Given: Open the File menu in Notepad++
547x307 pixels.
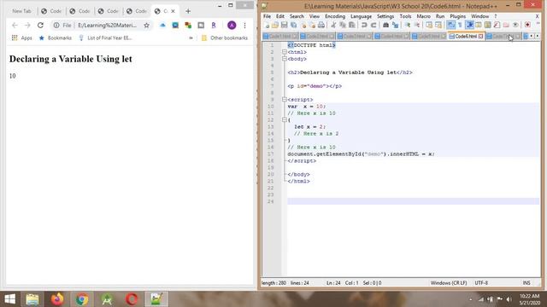Looking at the screenshot, I should click(x=267, y=16).
